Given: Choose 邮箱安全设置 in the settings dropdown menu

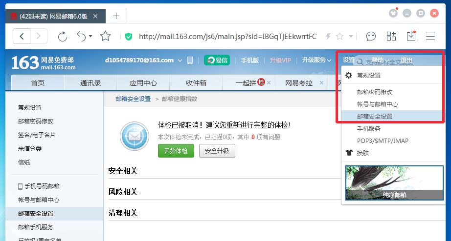Looking at the screenshot, I should tap(393, 116).
